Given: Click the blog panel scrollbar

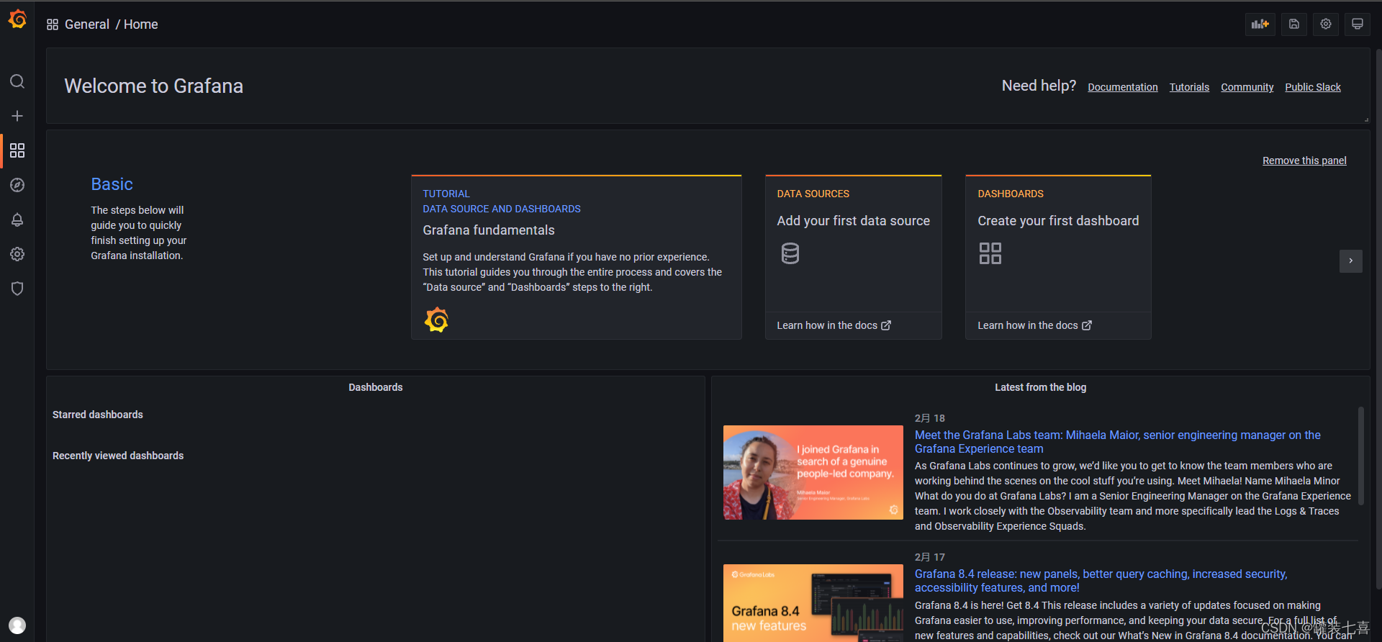Looking at the screenshot, I should (1361, 456).
